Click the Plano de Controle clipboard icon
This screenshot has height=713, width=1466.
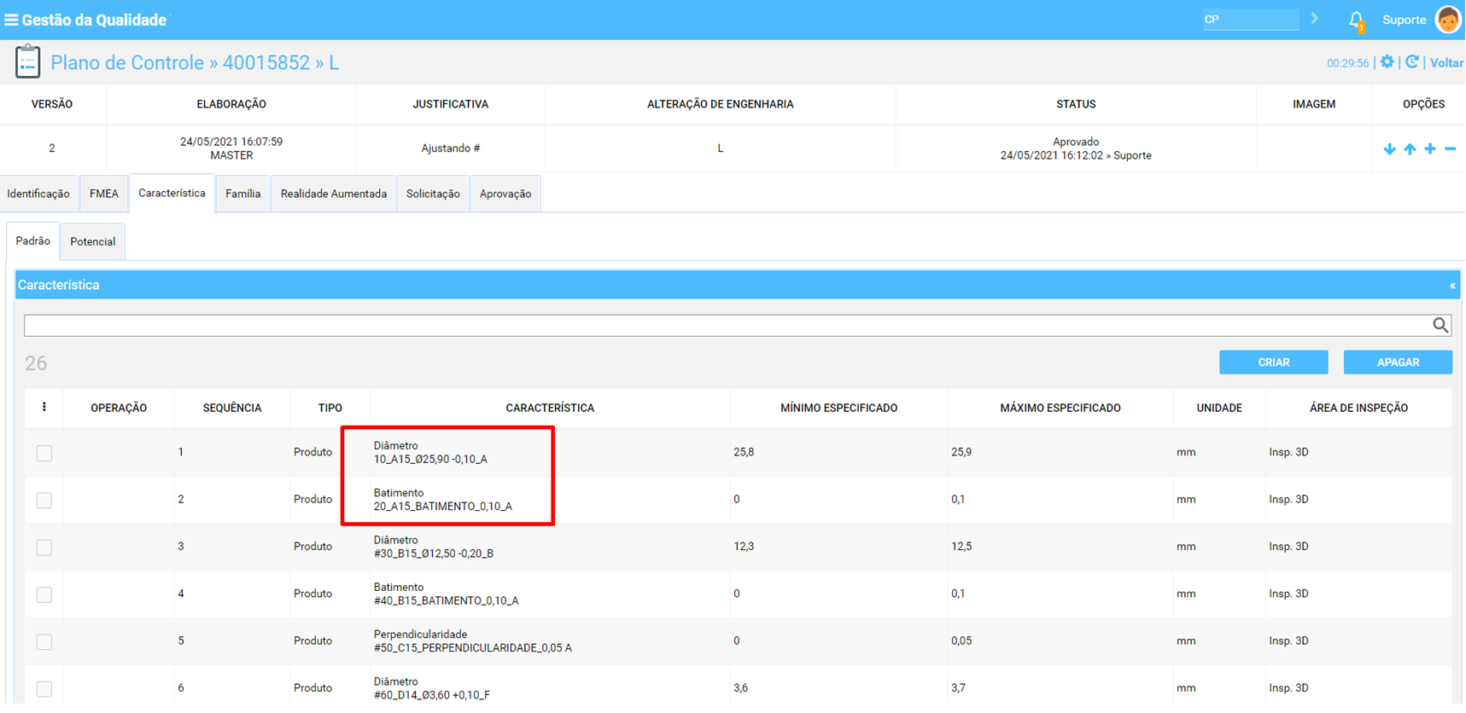click(27, 61)
